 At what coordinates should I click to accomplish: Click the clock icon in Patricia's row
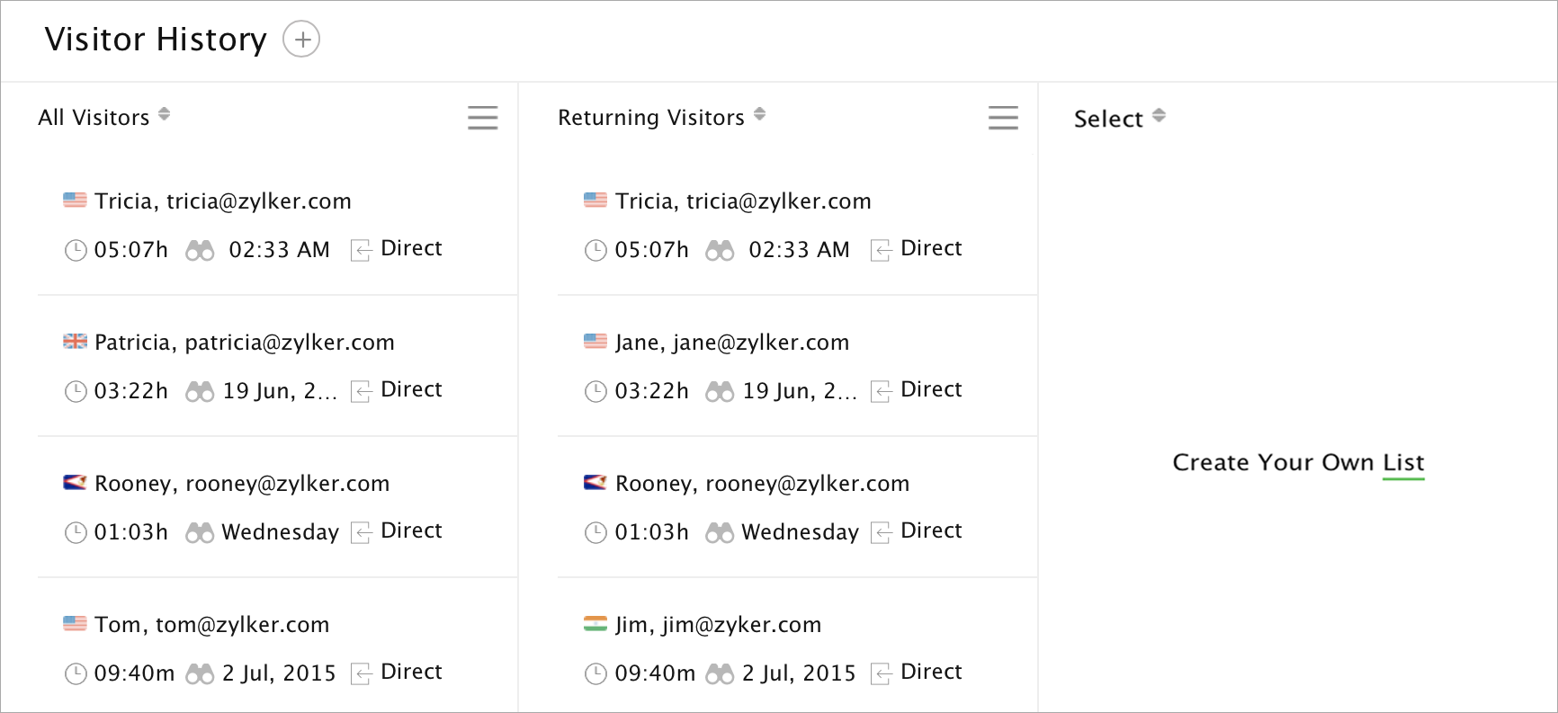tap(76, 391)
